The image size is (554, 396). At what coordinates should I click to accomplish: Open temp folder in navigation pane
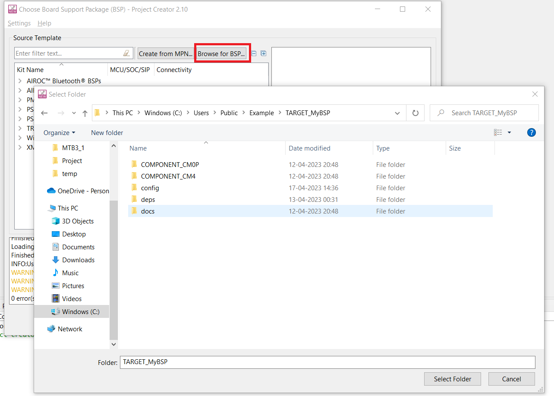[x=69, y=173]
